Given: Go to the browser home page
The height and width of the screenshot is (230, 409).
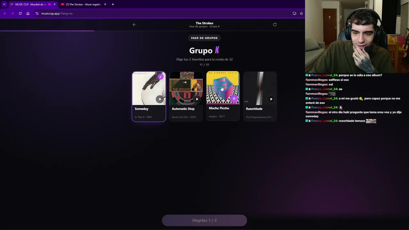Looking at the screenshot, I should tap(28, 13).
